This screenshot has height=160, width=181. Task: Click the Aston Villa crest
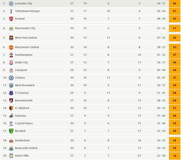[x=11, y=156]
